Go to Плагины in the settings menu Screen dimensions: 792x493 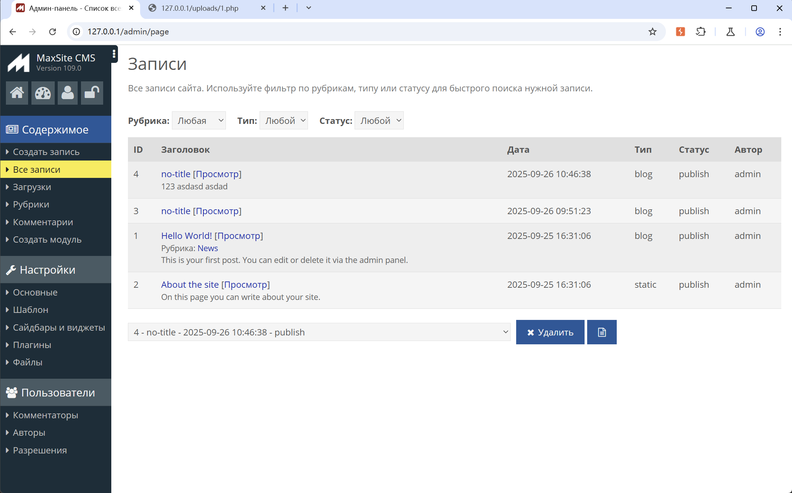pos(32,345)
